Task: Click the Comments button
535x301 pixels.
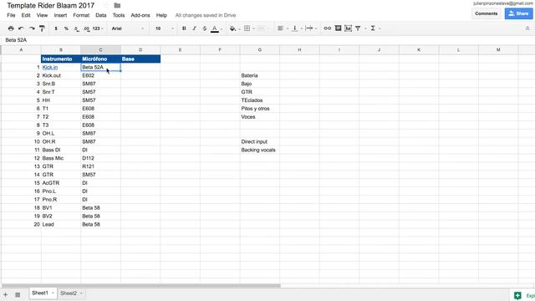Action: [x=487, y=13]
